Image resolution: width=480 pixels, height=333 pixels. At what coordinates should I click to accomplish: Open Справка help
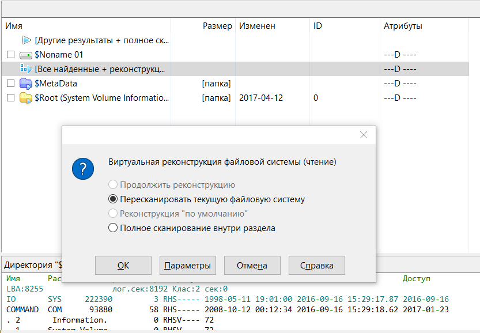point(316,265)
